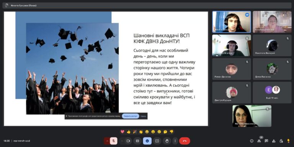Hide the screen sharing notification bar
294x147 pixels.
pyautogui.click(x=143, y=116)
